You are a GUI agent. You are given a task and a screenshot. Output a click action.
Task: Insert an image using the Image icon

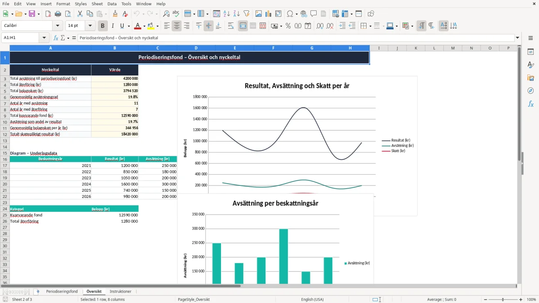(x=259, y=14)
